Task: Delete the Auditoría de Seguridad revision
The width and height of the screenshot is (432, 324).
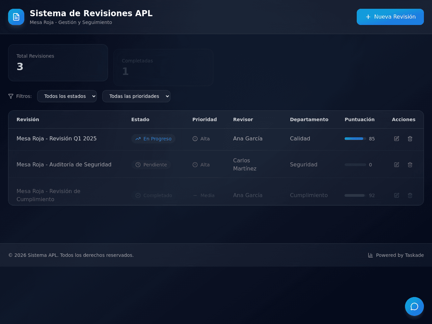Action: [x=410, y=165]
